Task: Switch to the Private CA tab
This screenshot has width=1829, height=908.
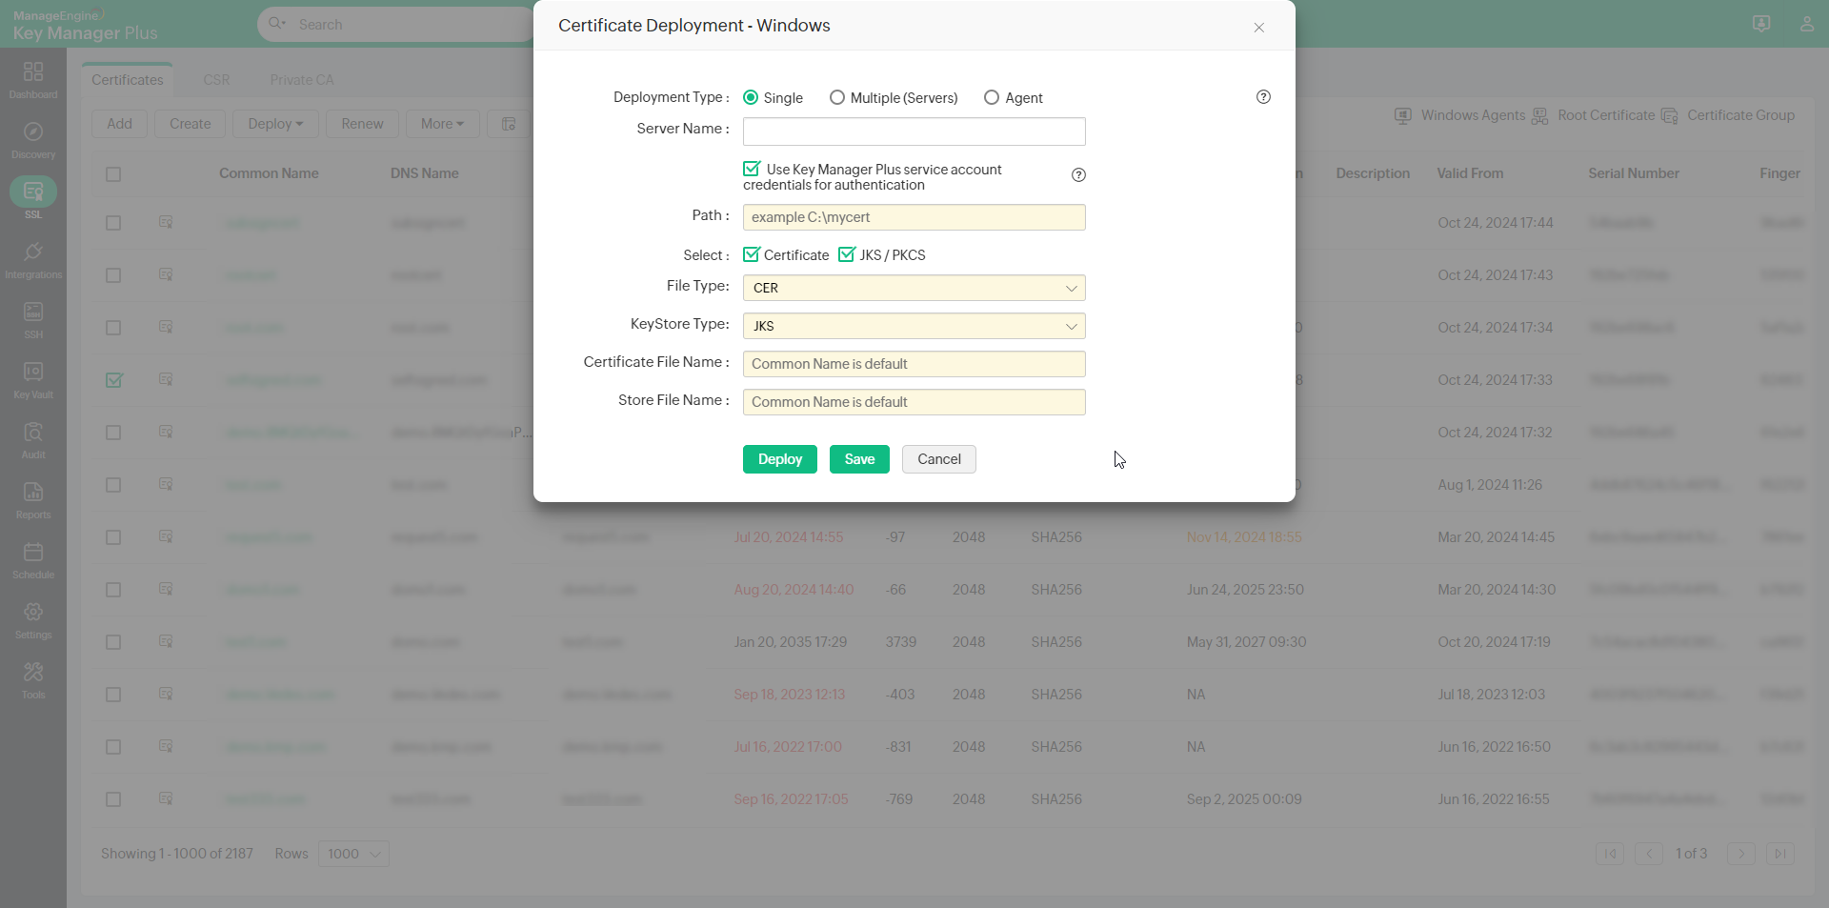Action: pos(302,80)
